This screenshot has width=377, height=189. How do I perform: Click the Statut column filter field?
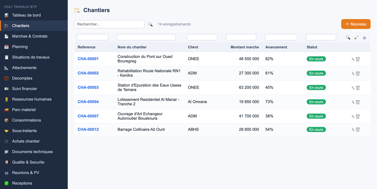pos(321,37)
